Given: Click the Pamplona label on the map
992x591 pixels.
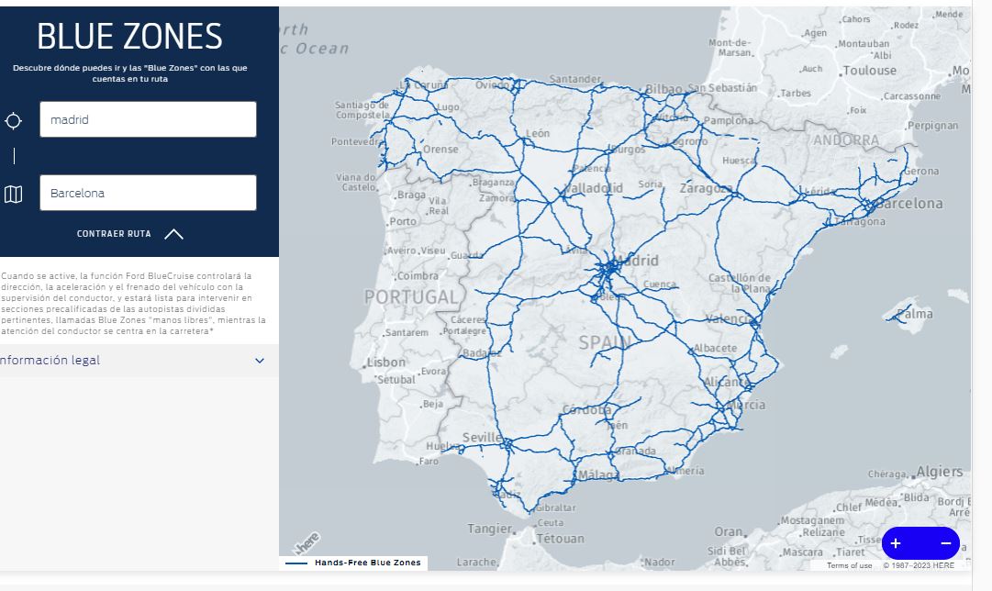Looking at the screenshot, I should click(x=729, y=120).
